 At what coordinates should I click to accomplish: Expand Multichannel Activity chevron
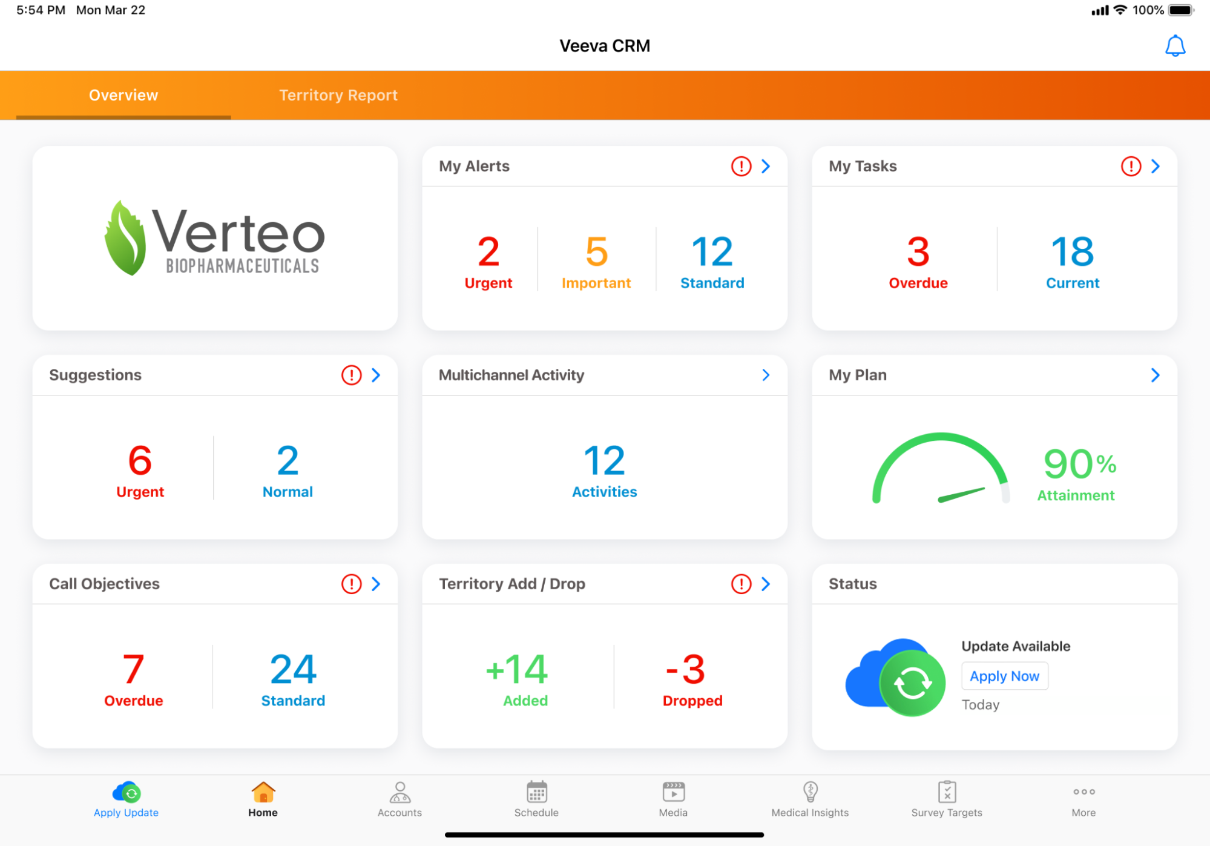766,375
